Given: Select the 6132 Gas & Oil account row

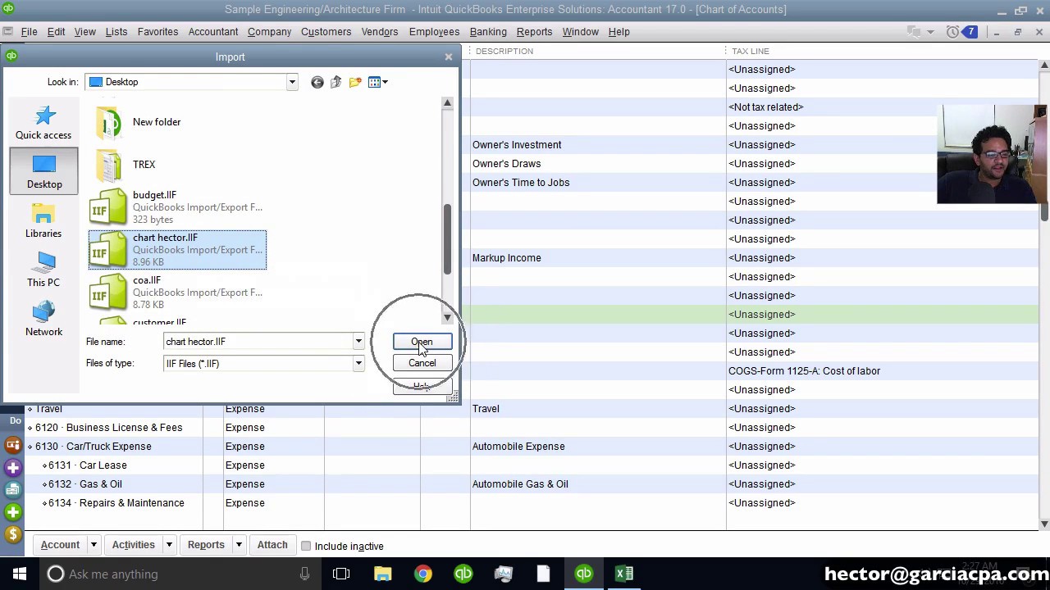Looking at the screenshot, I should tap(532, 484).
